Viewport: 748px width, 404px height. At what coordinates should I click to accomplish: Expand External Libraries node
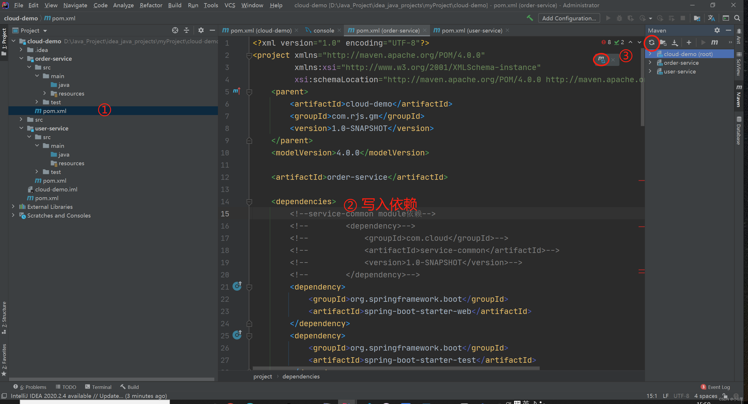[13, 207]
